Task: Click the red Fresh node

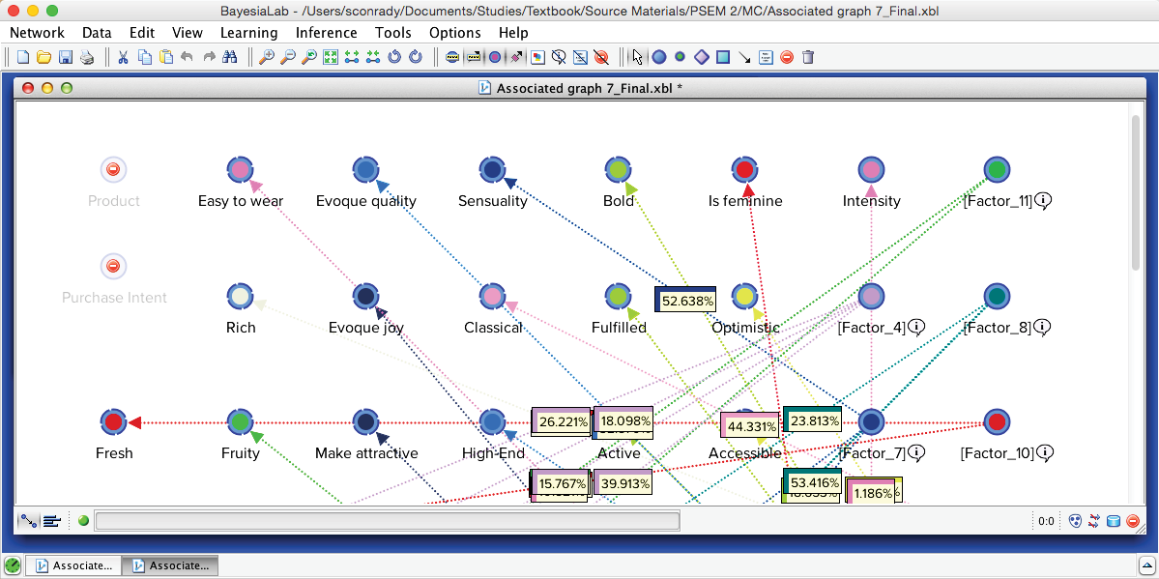Action: 114,422
